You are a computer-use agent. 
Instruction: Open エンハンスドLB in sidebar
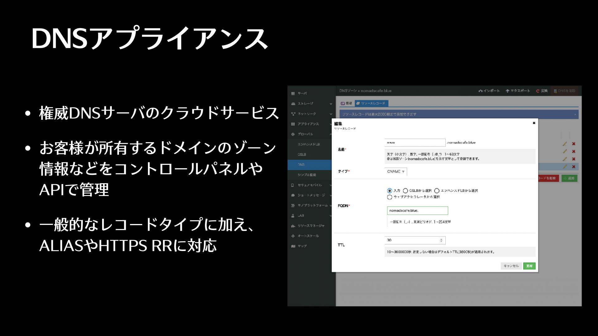310,144
